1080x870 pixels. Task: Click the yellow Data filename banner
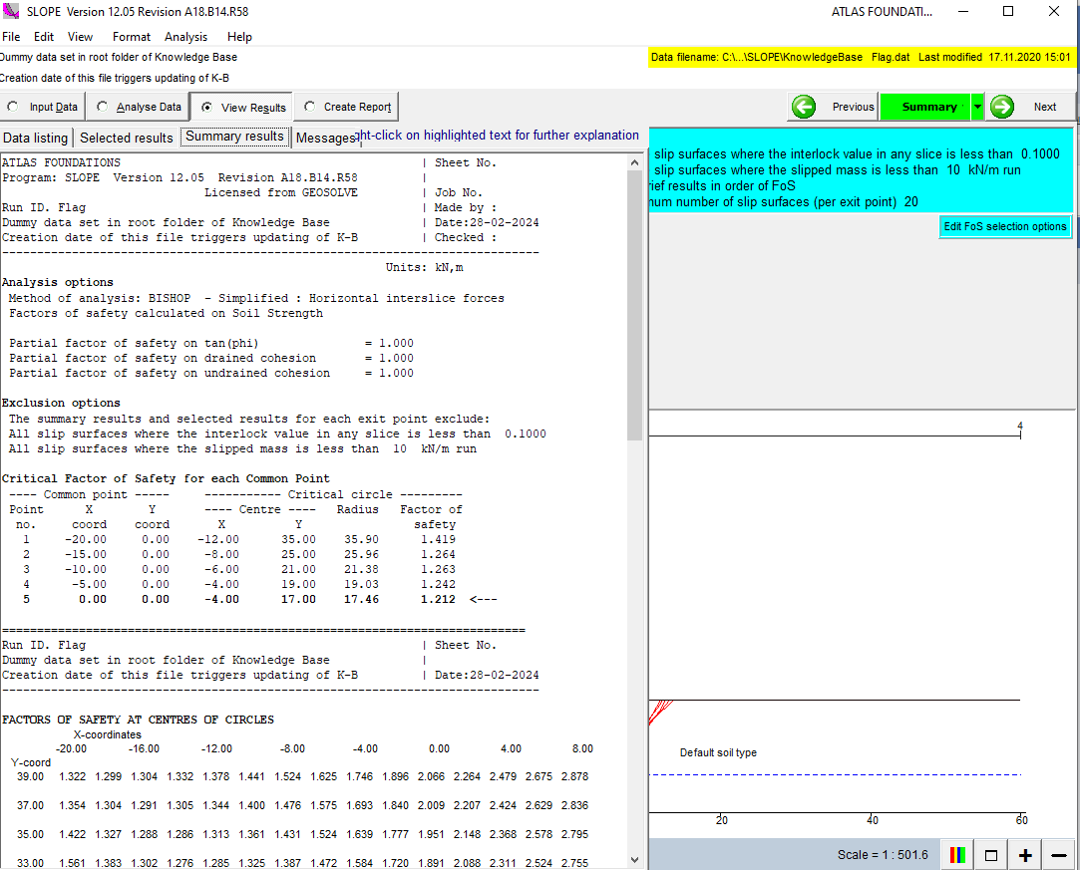(861, 57)
